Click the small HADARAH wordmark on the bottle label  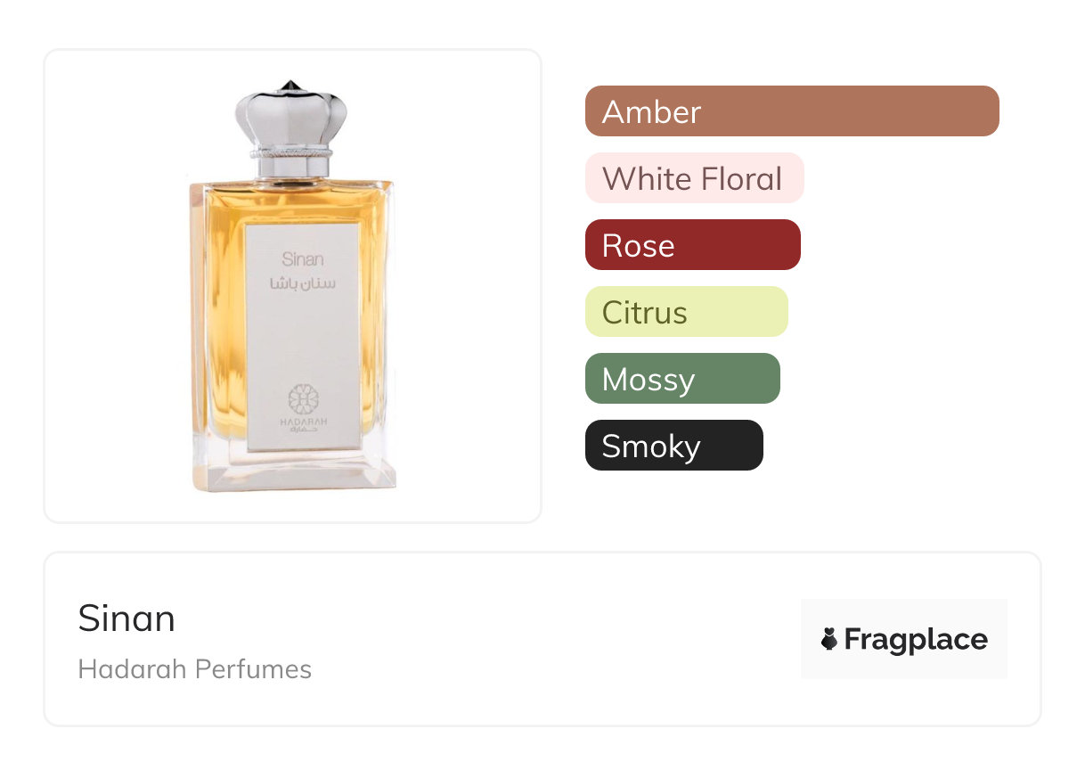tap(304, 422)
